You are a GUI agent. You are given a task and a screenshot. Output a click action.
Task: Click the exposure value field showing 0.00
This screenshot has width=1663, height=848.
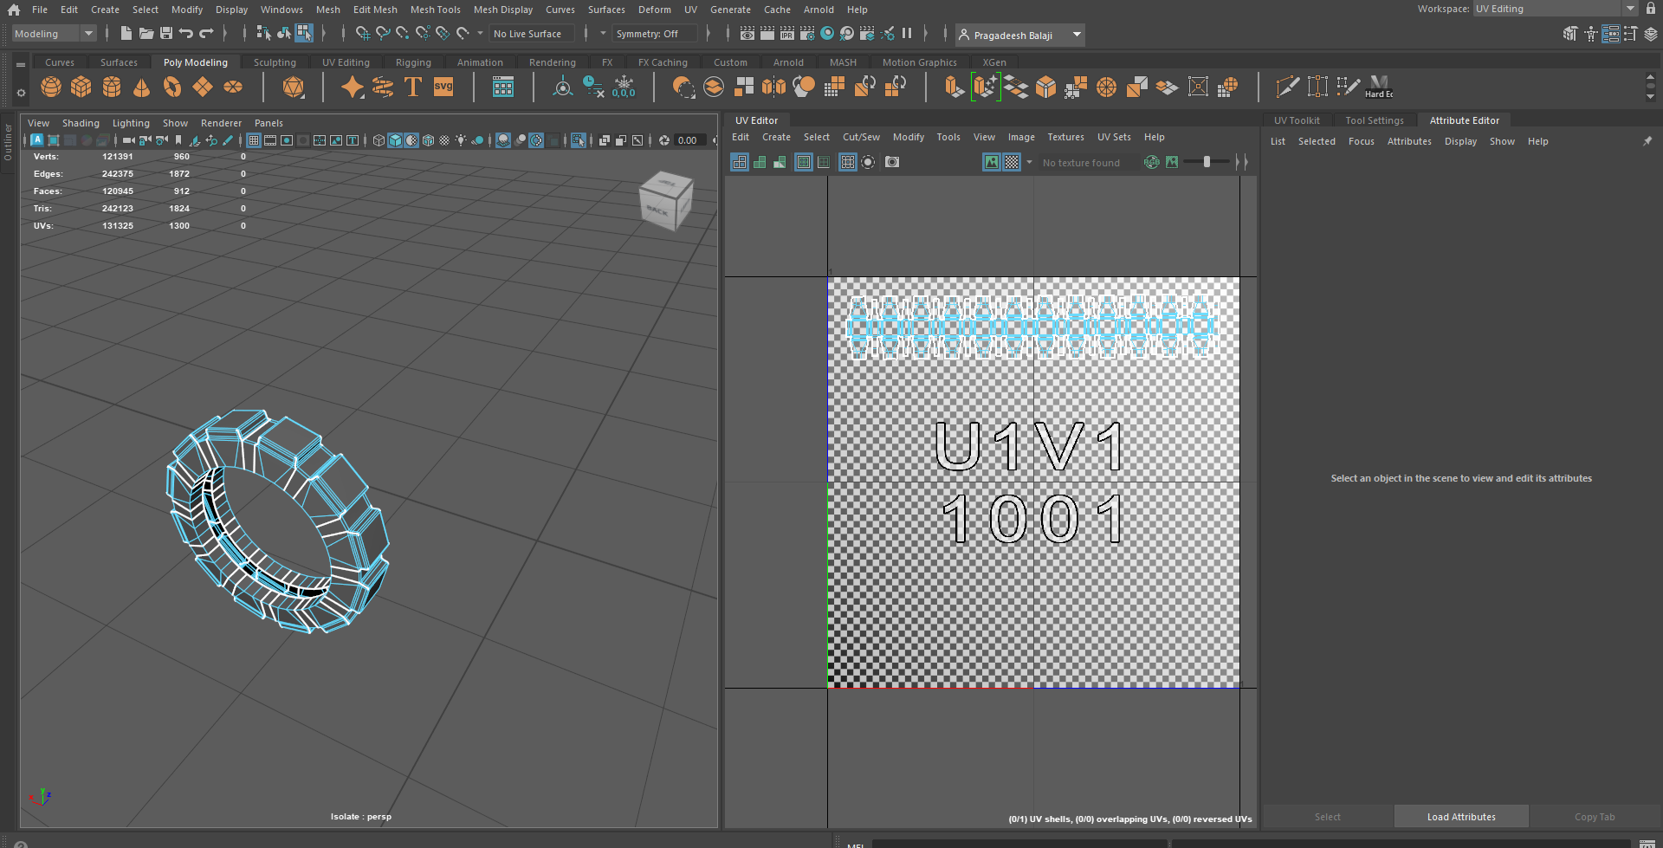[x=687, y=140]
